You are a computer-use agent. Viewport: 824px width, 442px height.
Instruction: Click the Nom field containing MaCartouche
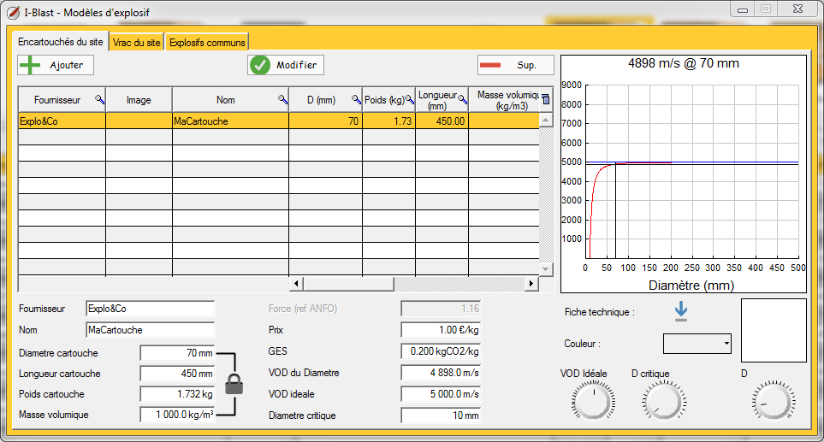pyautogui.click(x=151, y=330)
